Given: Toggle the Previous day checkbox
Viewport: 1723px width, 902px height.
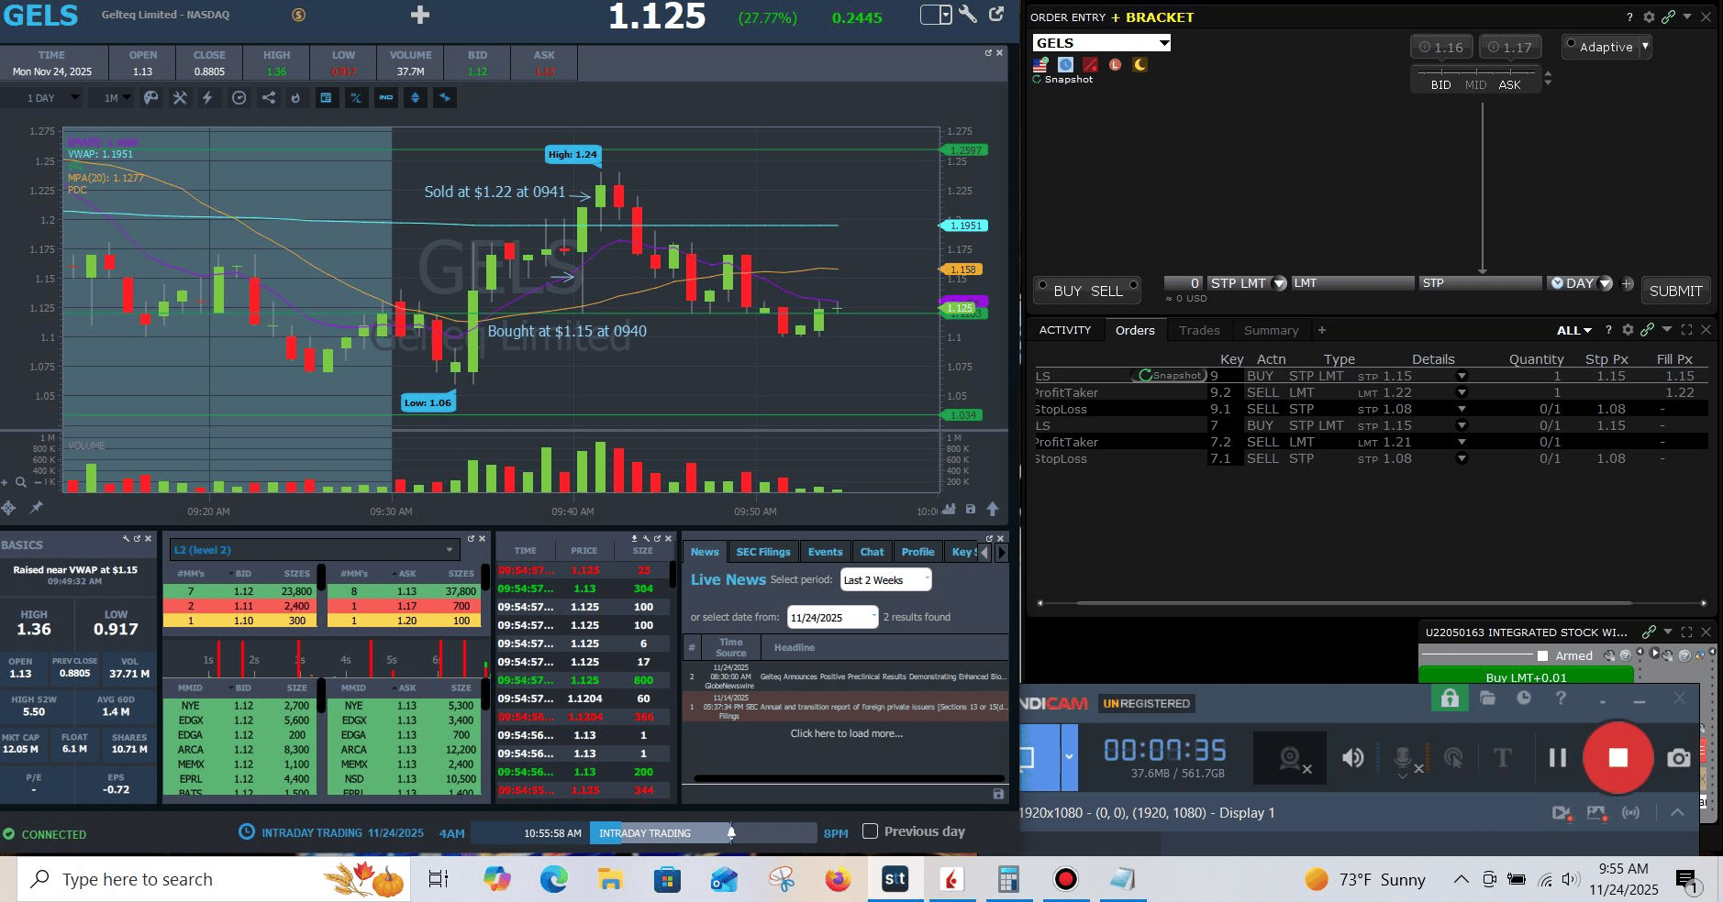Looking at the screenshot, I should (x=871, y=831).
